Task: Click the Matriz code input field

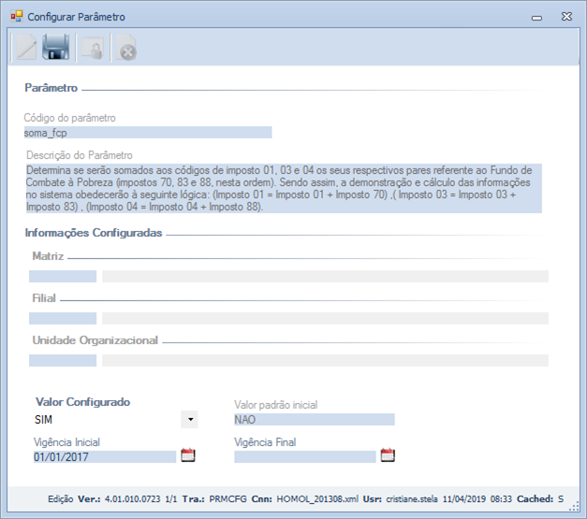Action: 63,276
